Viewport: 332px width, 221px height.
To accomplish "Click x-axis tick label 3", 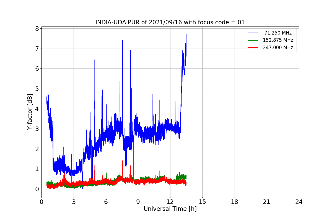I will 74,202.
